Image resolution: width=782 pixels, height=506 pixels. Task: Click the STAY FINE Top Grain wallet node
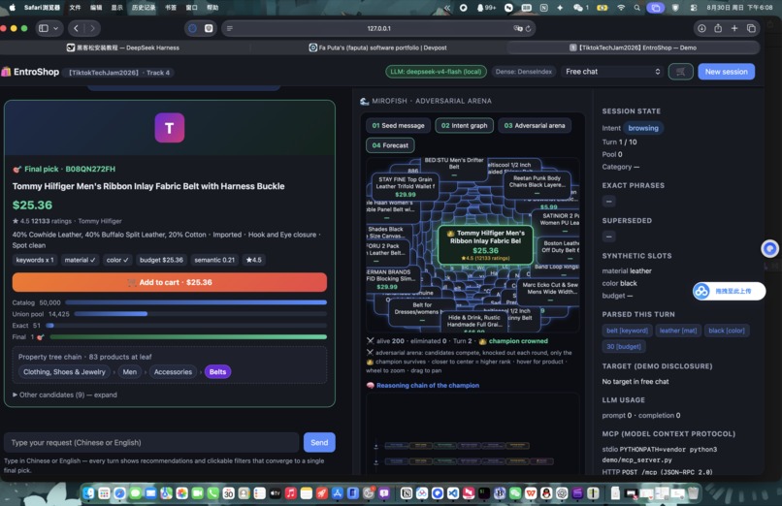coord(405,186)
